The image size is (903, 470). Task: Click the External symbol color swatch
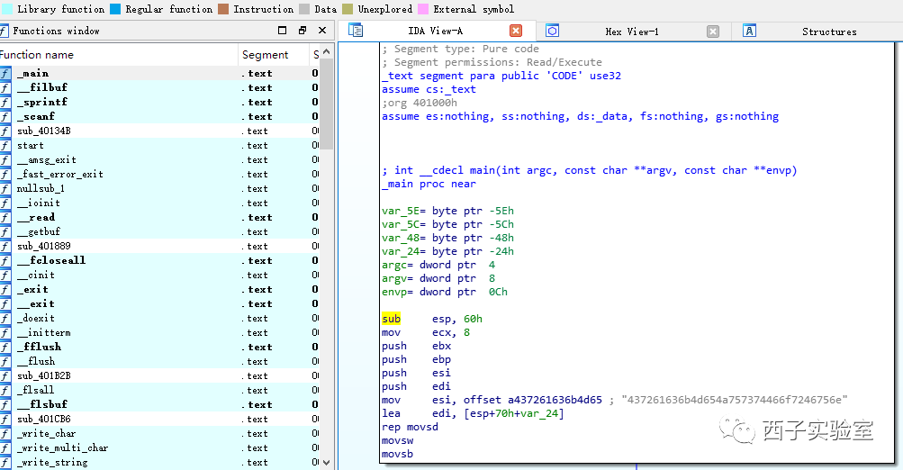click(x=423, y=9)
